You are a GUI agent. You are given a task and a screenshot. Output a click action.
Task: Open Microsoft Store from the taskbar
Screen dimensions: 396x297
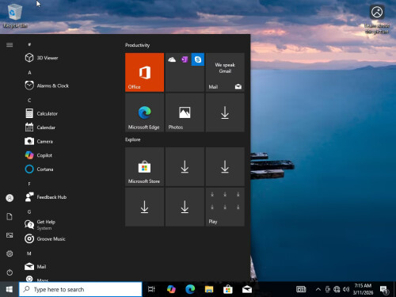pyautogui.click(x=228, y=289)
